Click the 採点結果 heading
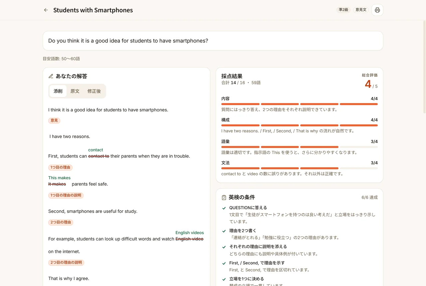The height and width of the screenshot is (286, 426). coord(232,76)
